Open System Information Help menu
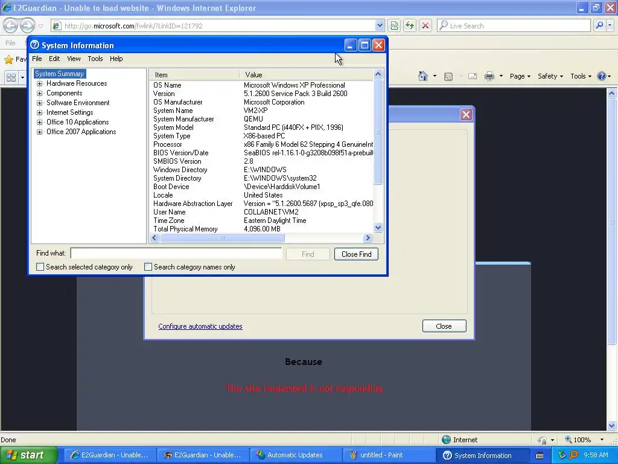The height and width of the screenshot is (464, 618). coord(116,59)
